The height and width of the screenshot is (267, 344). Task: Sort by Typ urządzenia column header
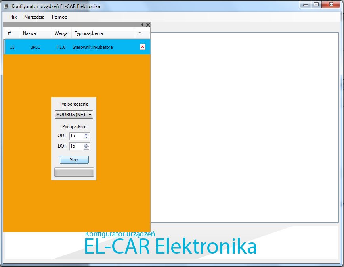point(103,33)
